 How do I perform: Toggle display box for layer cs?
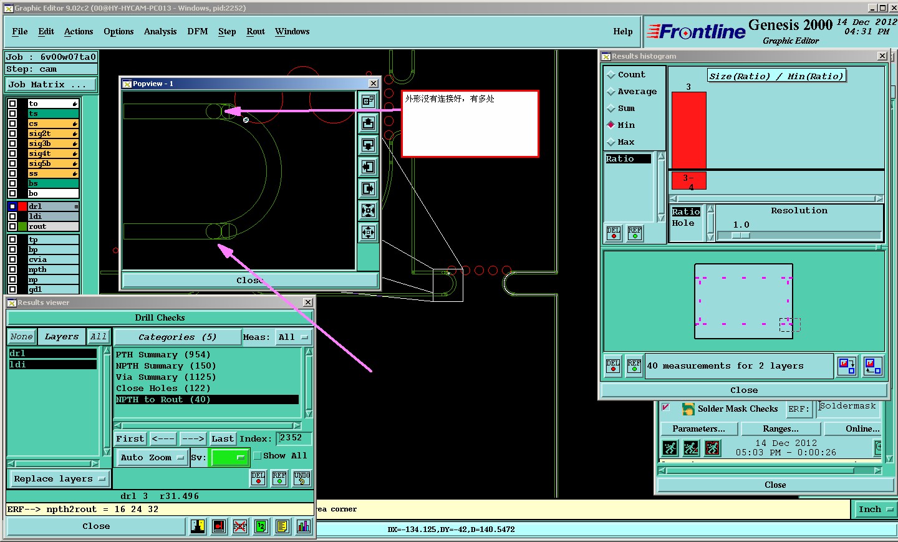click(12, 123)
